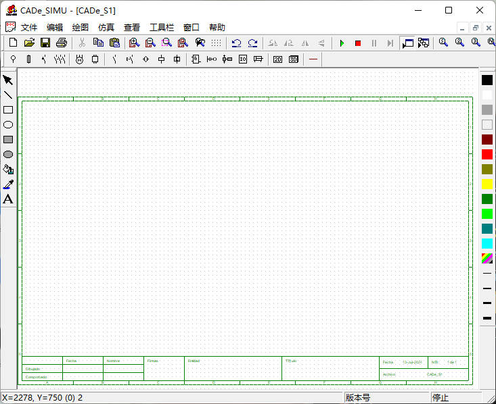Switch to 3D view mode
496x404 pixels.
294,59
